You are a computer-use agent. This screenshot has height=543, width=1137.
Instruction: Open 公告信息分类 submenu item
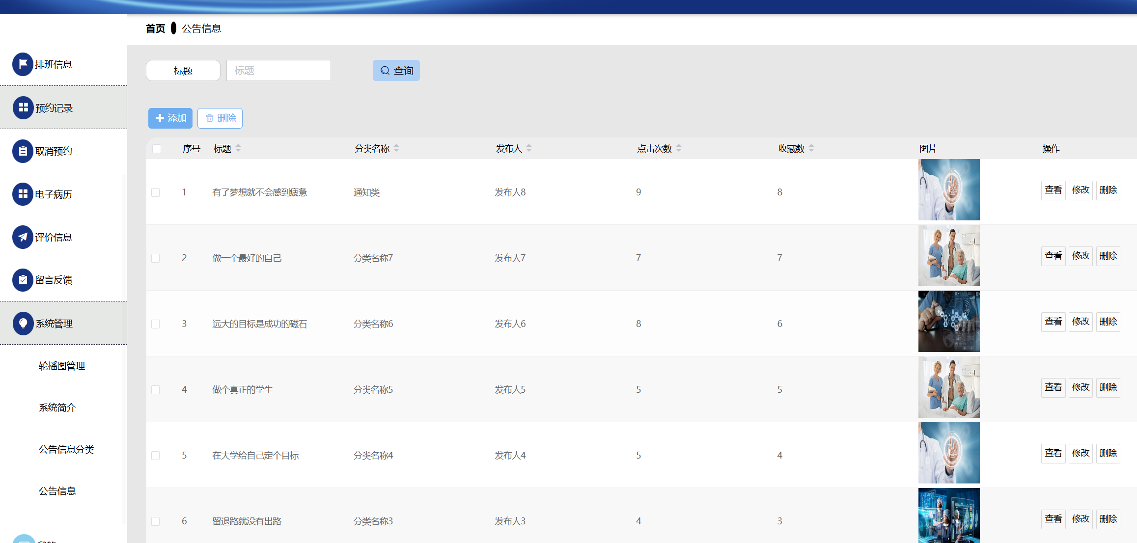point(66,449)
